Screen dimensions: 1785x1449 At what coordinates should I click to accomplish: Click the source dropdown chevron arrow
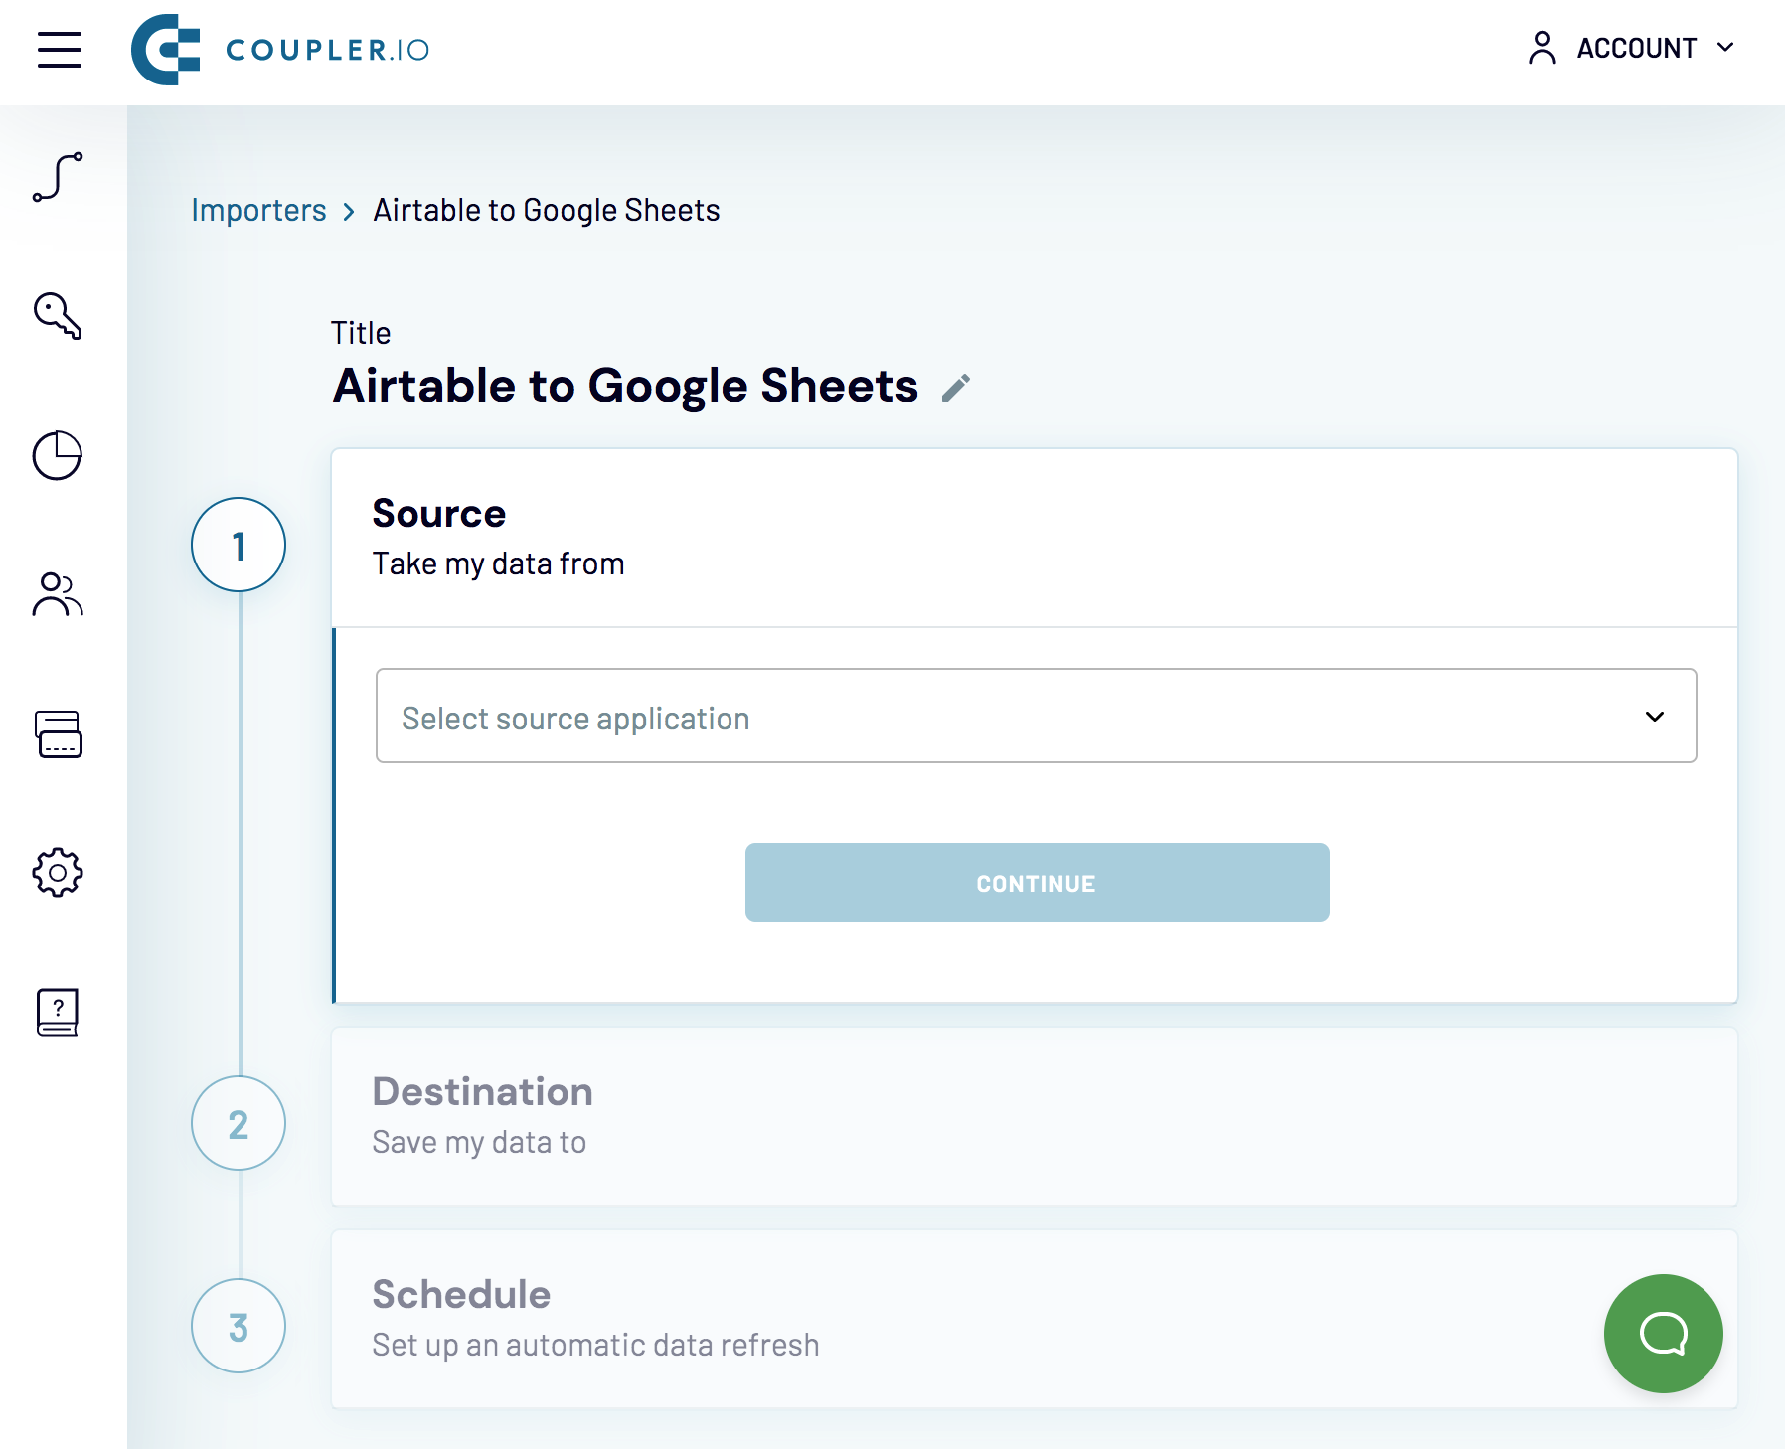coord(1654,717)
